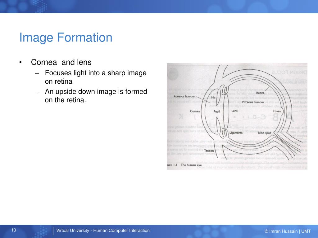Click "Focuses light into a sharp image" text
This screenshot has height=238, width=318.
[96, 73]
